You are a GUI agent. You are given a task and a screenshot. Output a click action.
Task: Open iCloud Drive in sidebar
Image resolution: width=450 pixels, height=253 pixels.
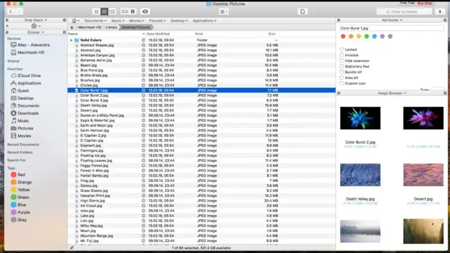coord(26,76)
